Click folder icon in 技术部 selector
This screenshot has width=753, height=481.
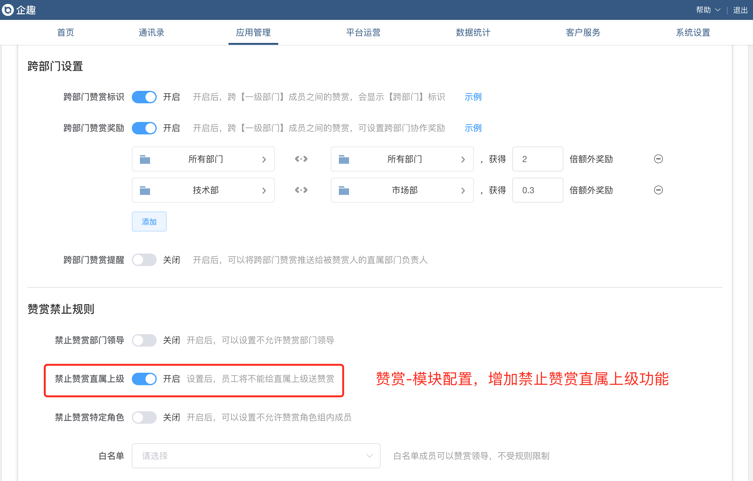point(145,190)
